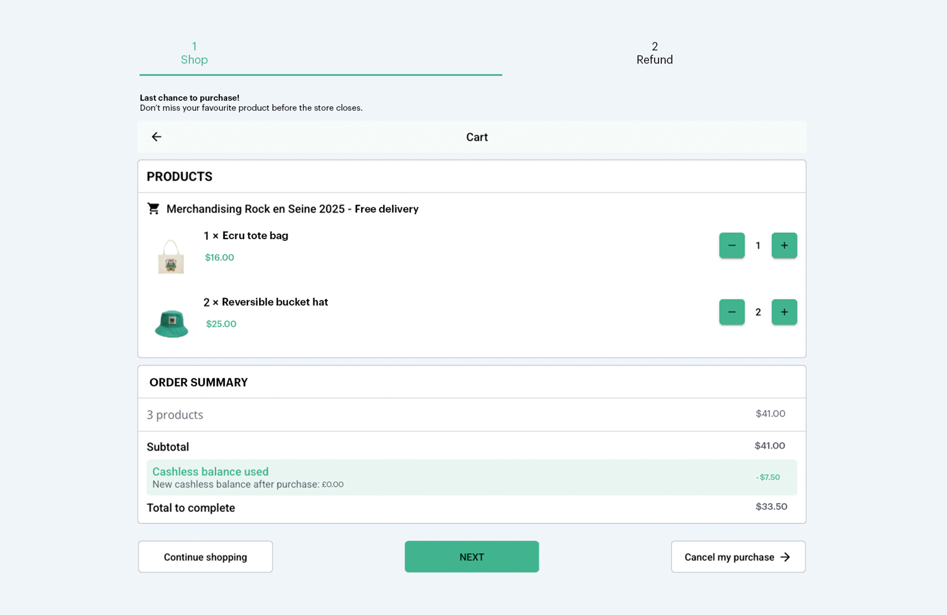Click the Cashless balance used row
Image resolution: width=947 pixels, height=615 pixels.
point(472,477)
